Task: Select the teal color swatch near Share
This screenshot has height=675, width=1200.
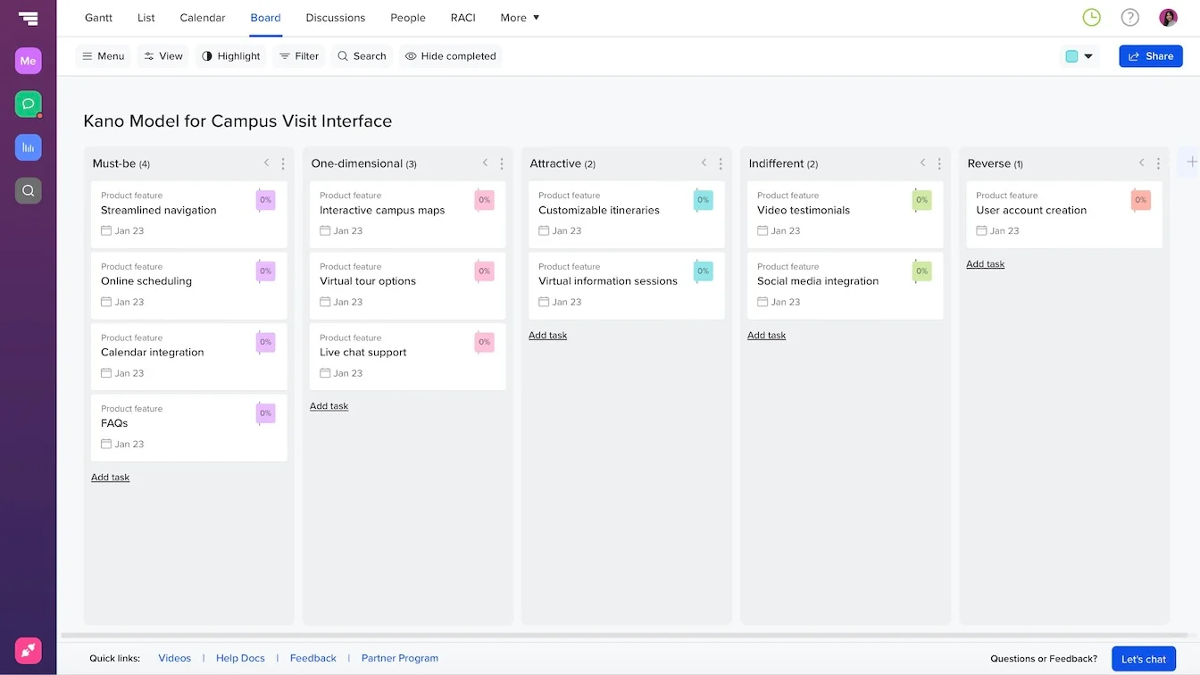Action: [1071, 55]
